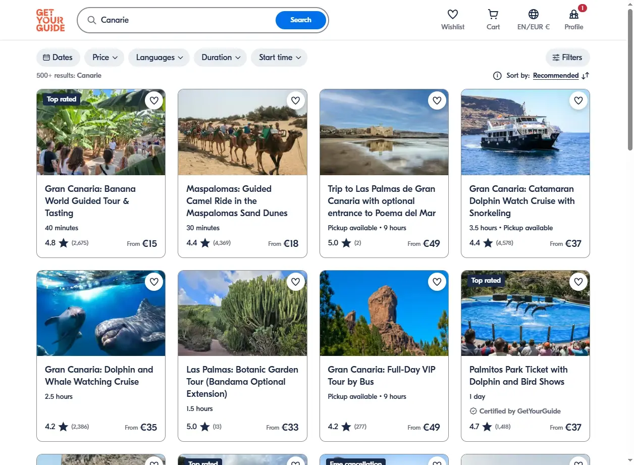
Task: Open Trip to Las Palmas de Gran Canaria title
Action: [x=382, y=201]
